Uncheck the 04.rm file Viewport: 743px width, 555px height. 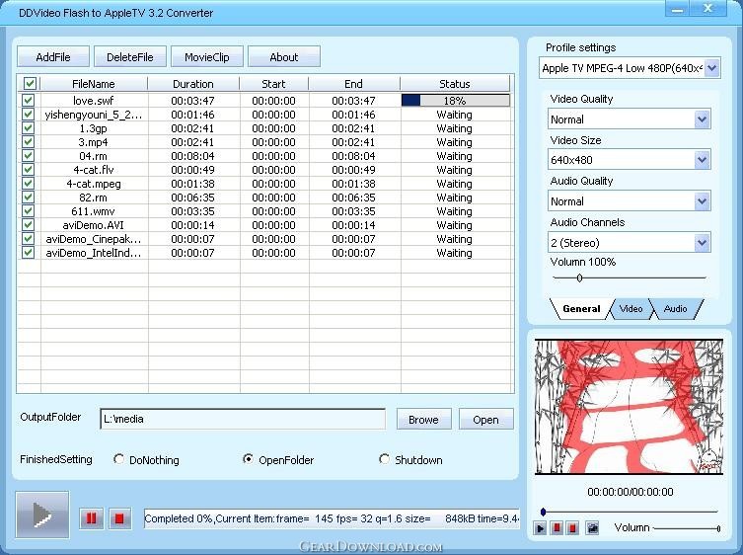point(28,156)
